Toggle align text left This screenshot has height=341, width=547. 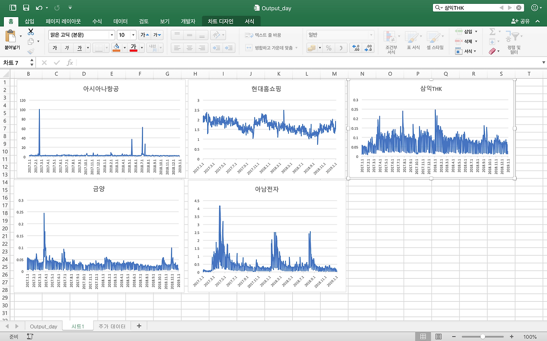click(x=177, y=48)
